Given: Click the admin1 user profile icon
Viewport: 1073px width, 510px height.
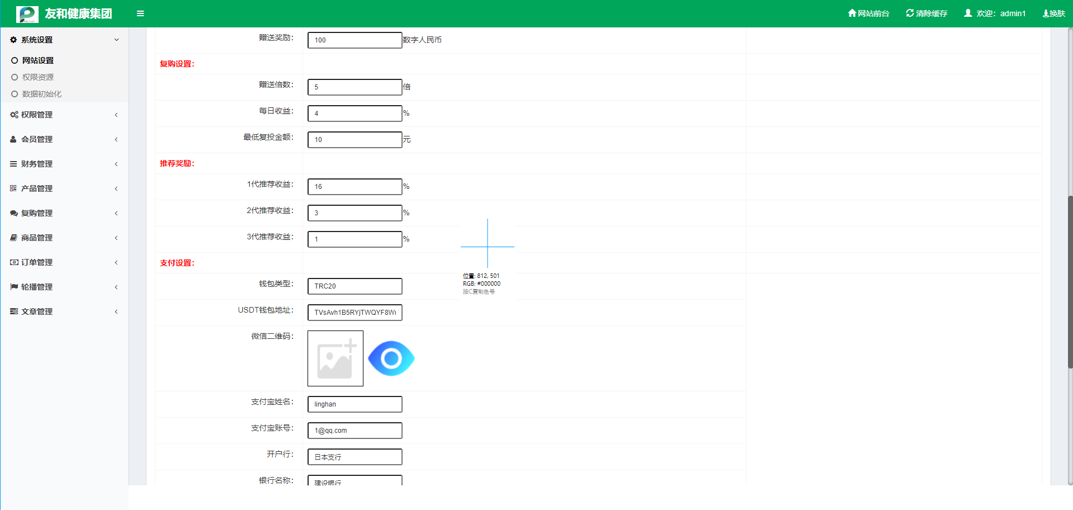Looking at the screenshot, I should coord(968,13).
